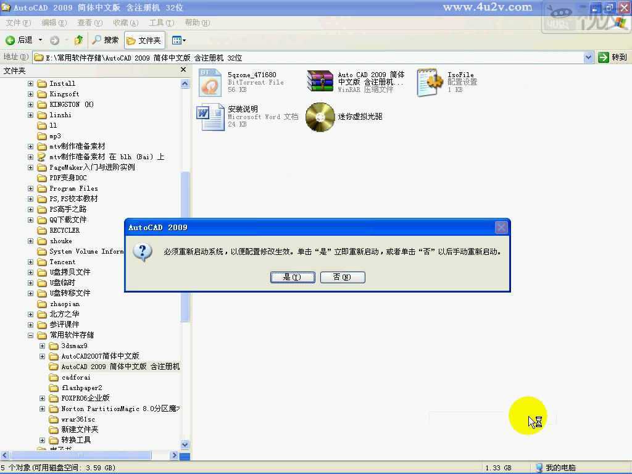Select the 安装说明 Word document icon
The height and width of the screenshot is (474, 632).
(210, 117)
